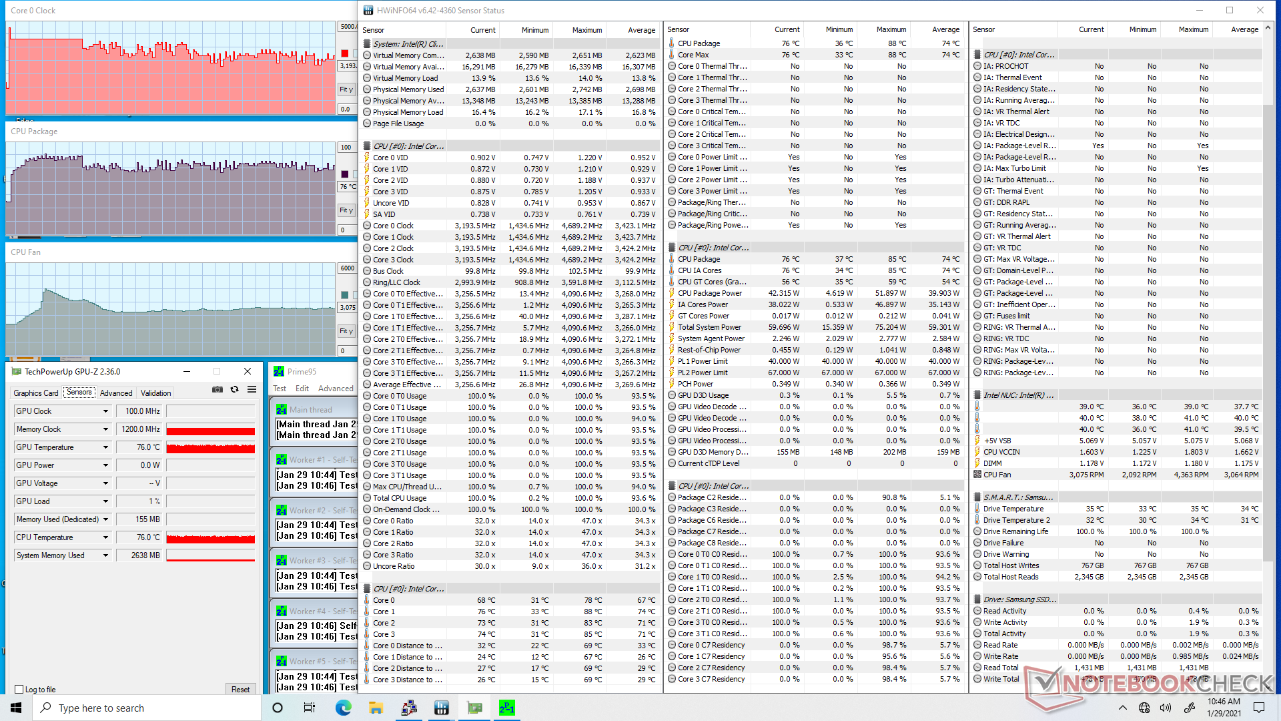Screen dimensions: 1281x721
Task: Open Microsoft Edge from the taskbar
Action: click(x=343, y=708)
